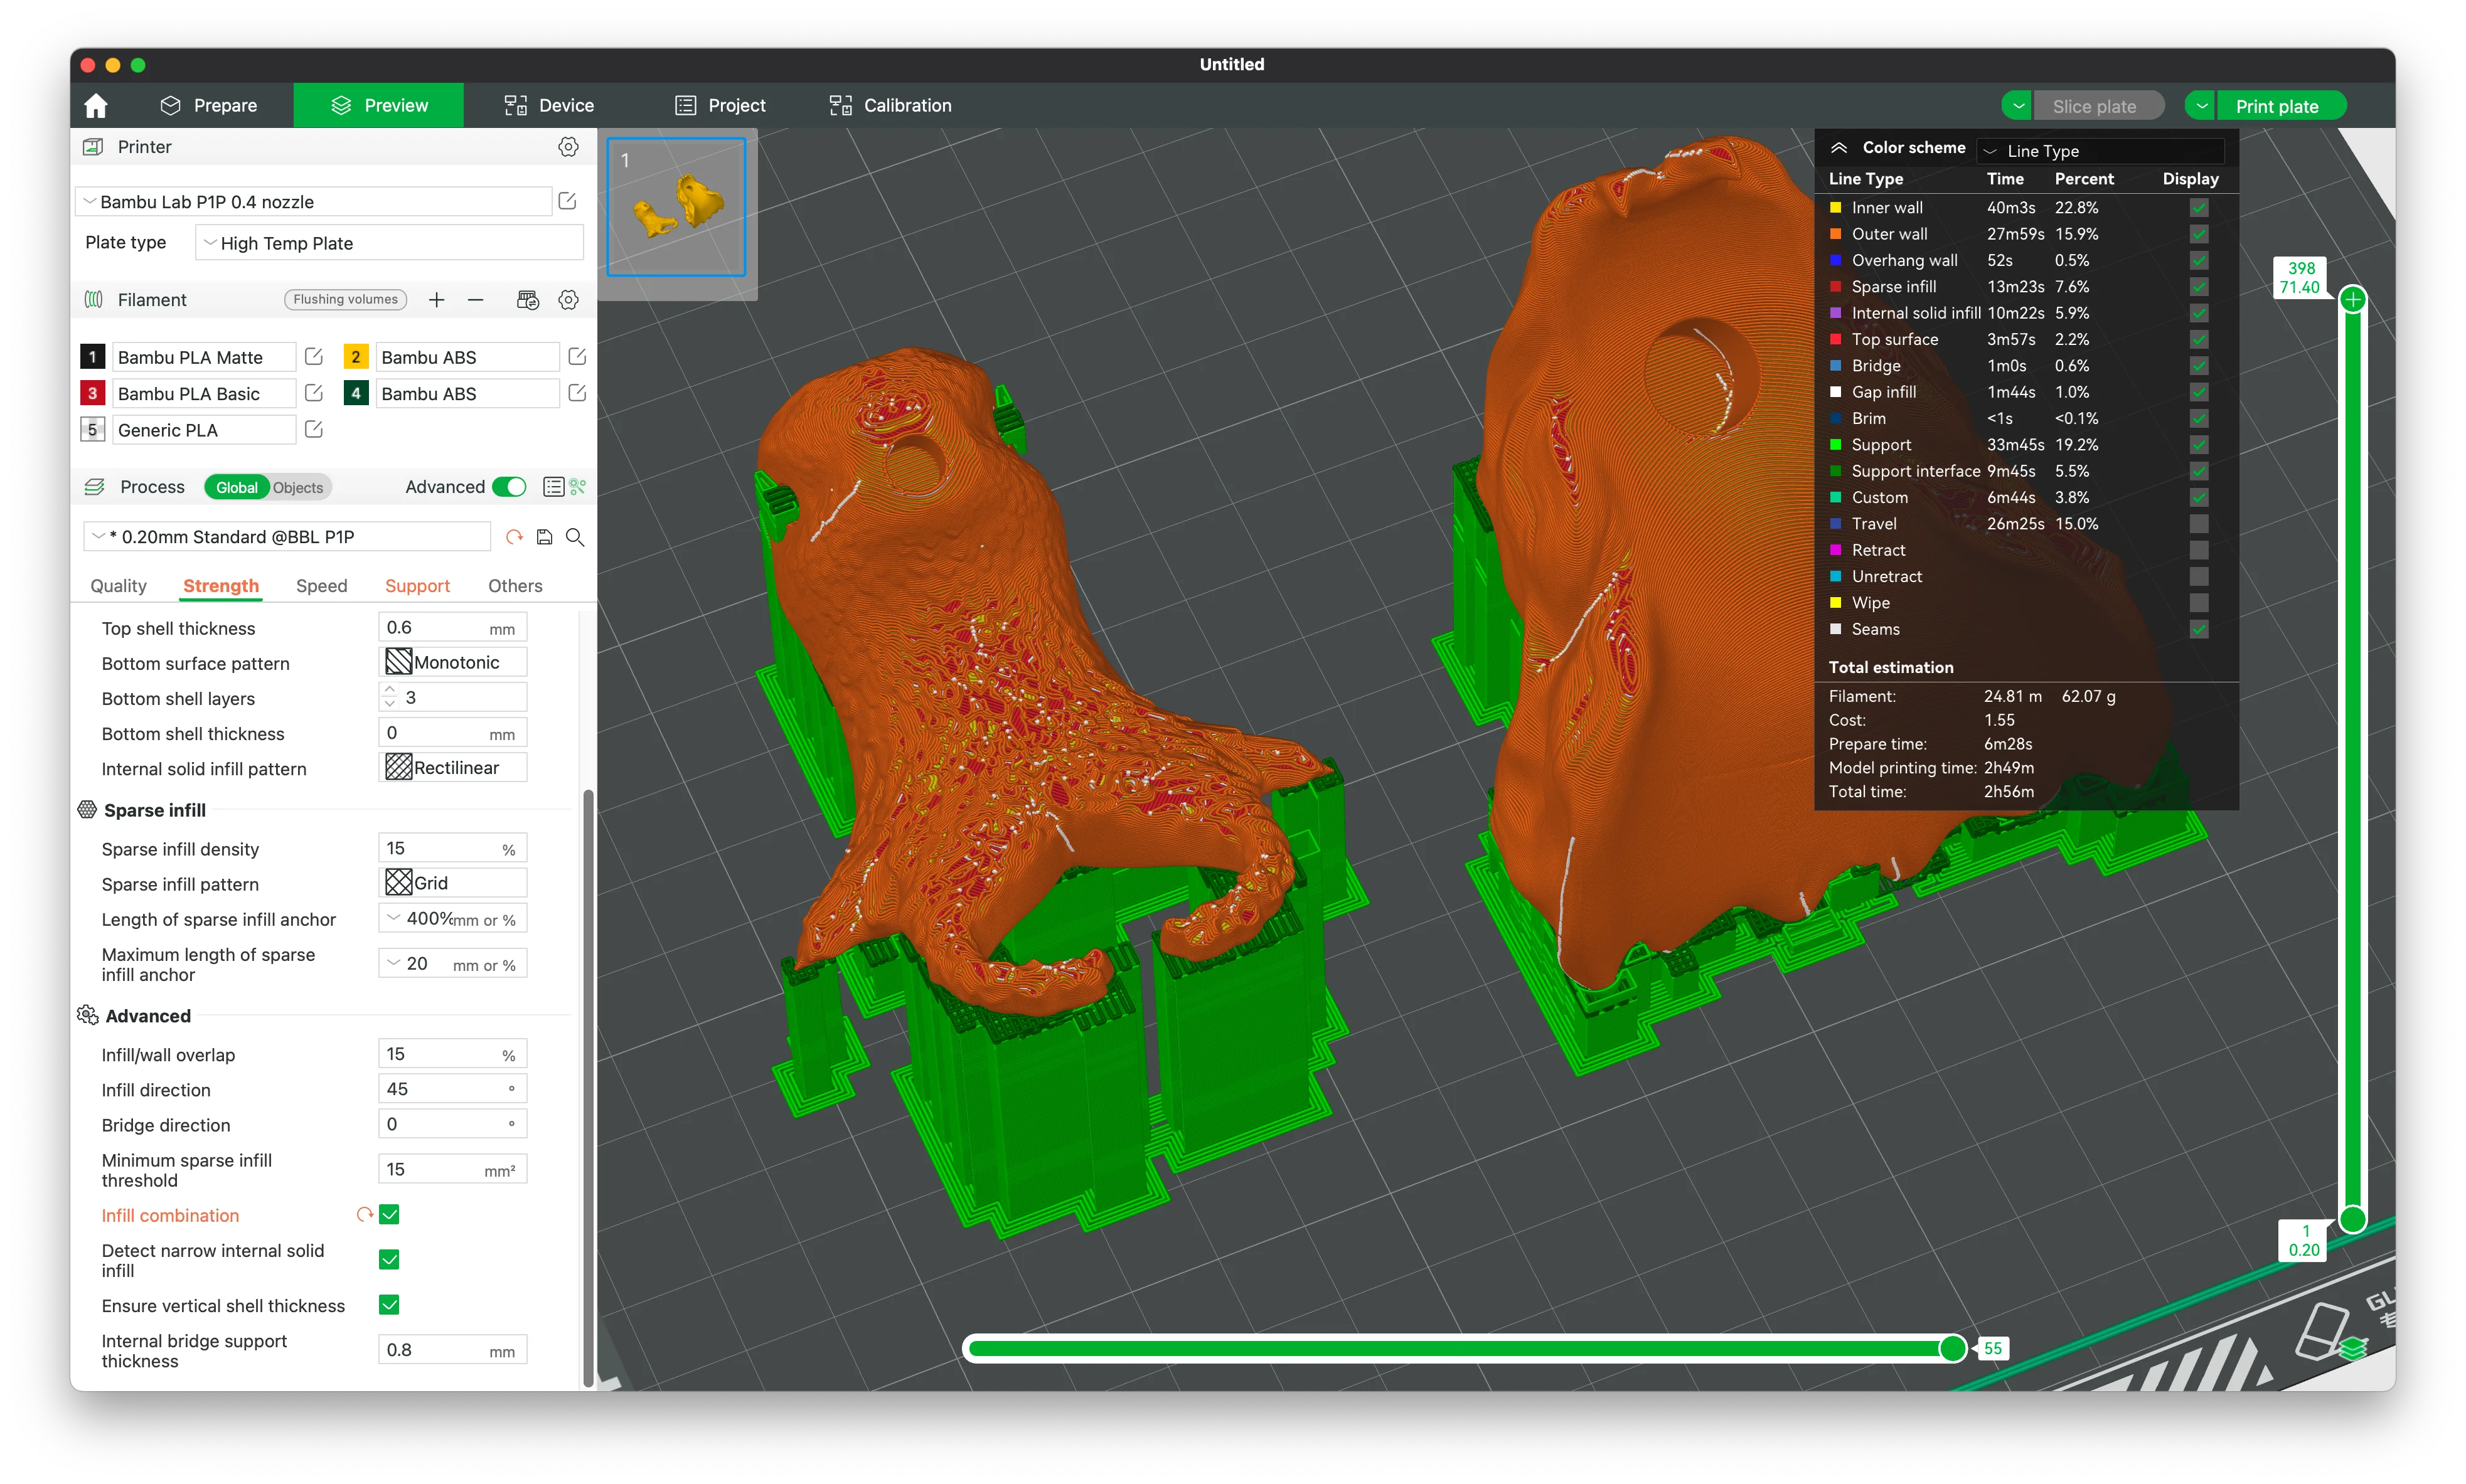Reset Infill combination to default

364,1215
